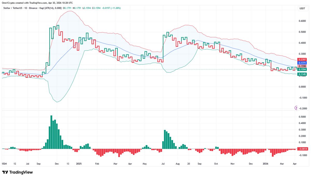Click the 2026 label on the time axis
Screen dimensions: 311x178
(x=266, y=164)
